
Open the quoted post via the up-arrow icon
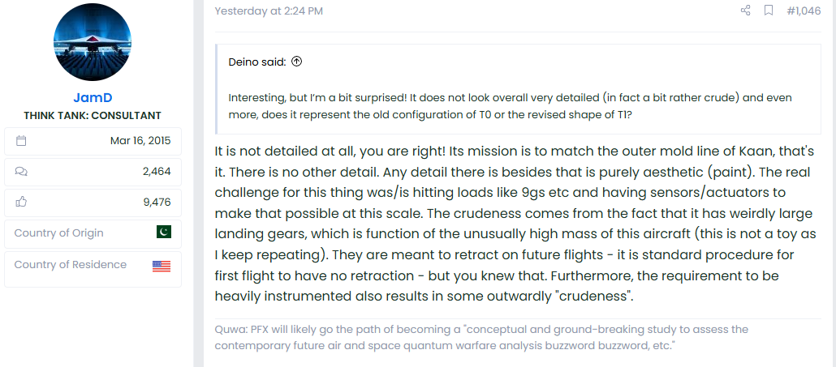297,62
